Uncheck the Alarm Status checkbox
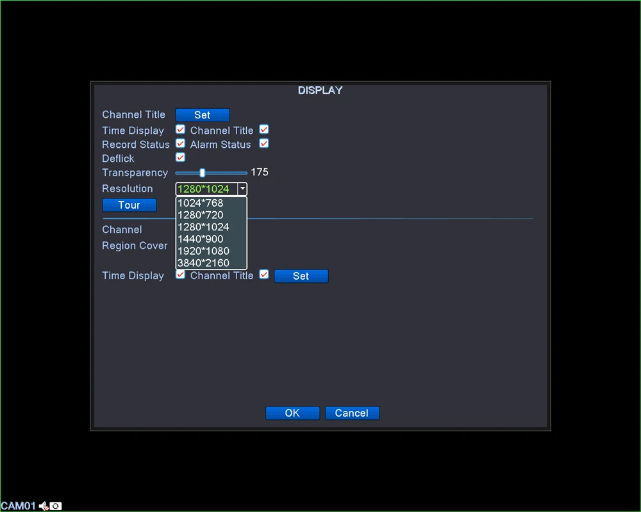Image resolution: width=641 pixels, height=512 pixels. tap(264, 143)
